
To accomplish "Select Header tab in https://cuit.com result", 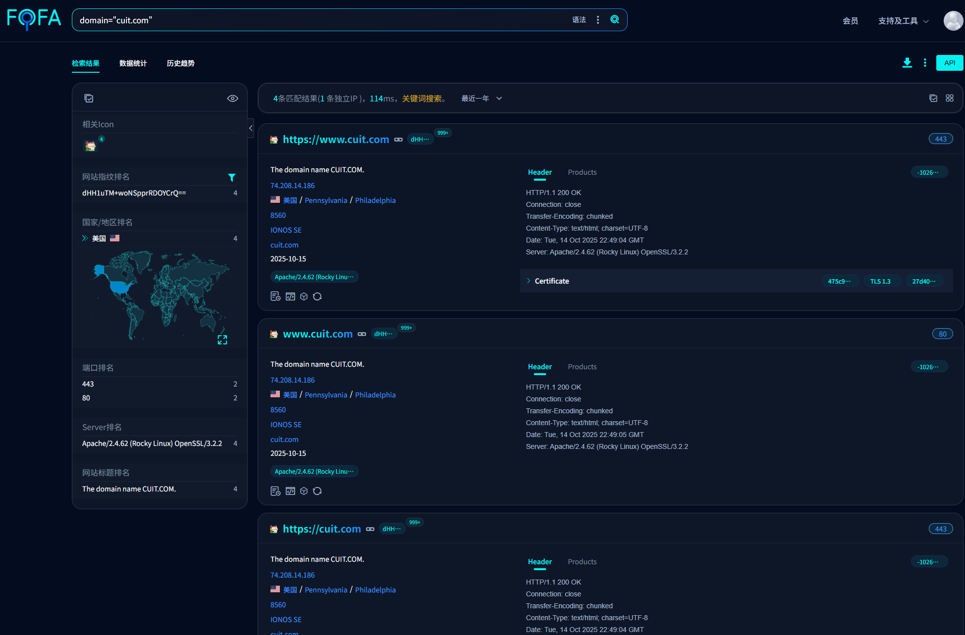I will (x=540, y=562).
